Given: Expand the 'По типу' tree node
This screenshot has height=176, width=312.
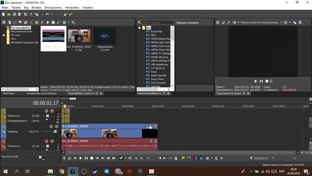Looking at the screenshot, I should click(x=3, y=35).
